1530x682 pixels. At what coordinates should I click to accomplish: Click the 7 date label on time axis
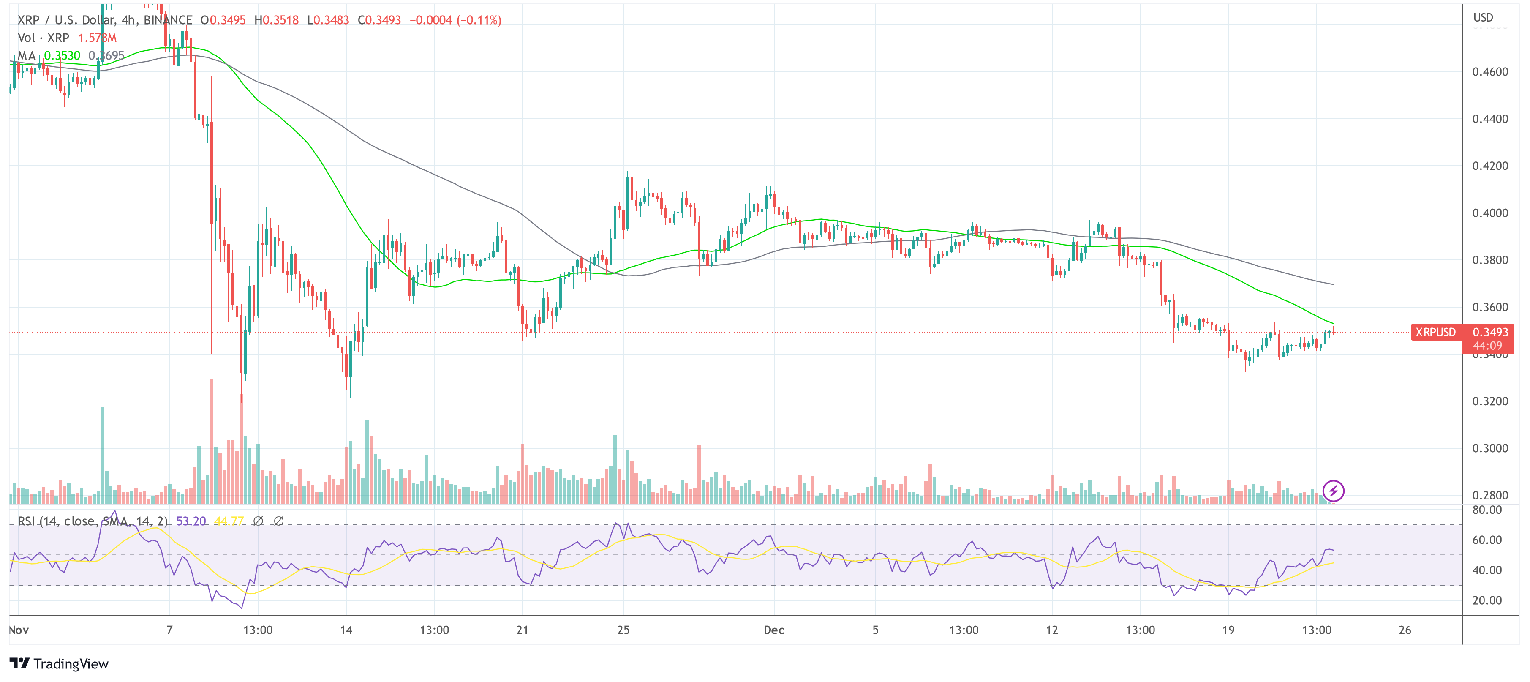click(x=170, y=630)
